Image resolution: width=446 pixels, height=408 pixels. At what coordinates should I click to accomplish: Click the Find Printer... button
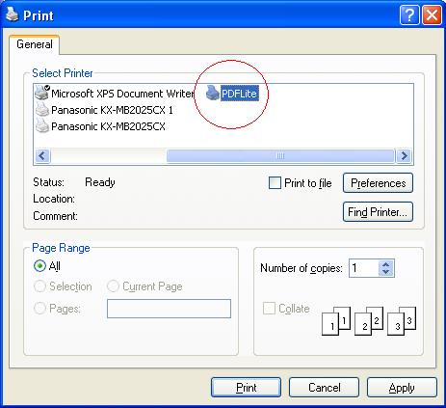pyautogui.click(x=378, y=212)
